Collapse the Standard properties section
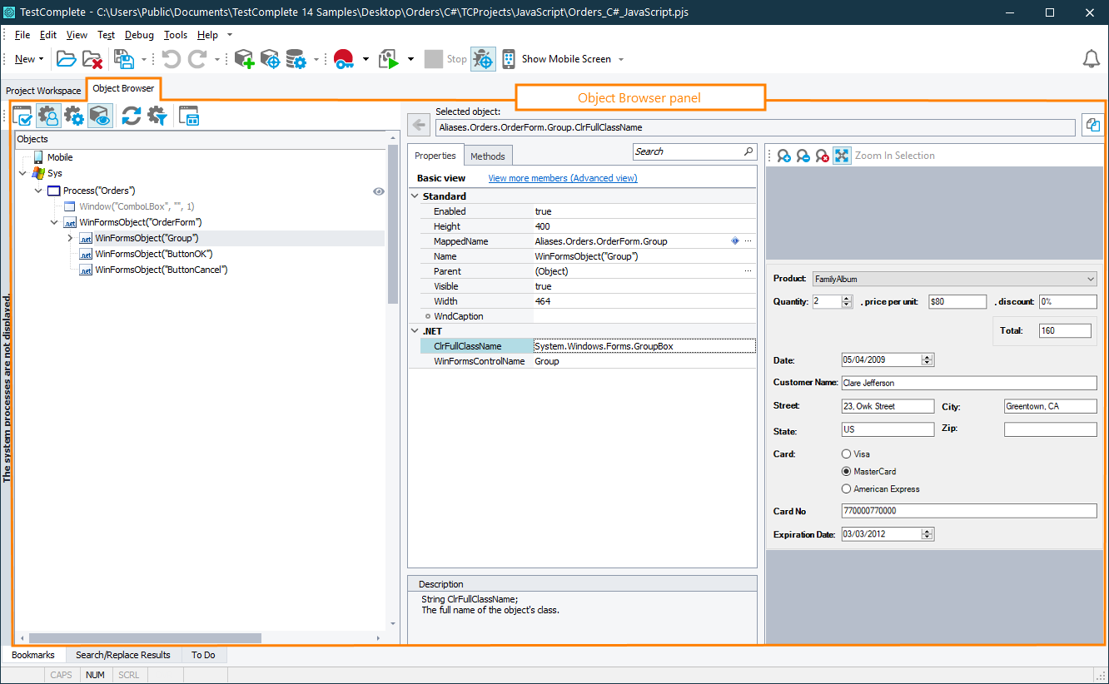 click(x=415, y=196)
